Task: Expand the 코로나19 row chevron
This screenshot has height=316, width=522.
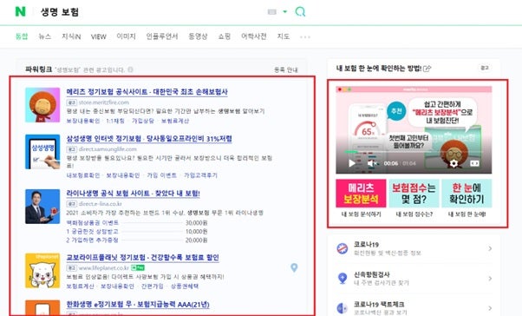Action: coord(490,248)
